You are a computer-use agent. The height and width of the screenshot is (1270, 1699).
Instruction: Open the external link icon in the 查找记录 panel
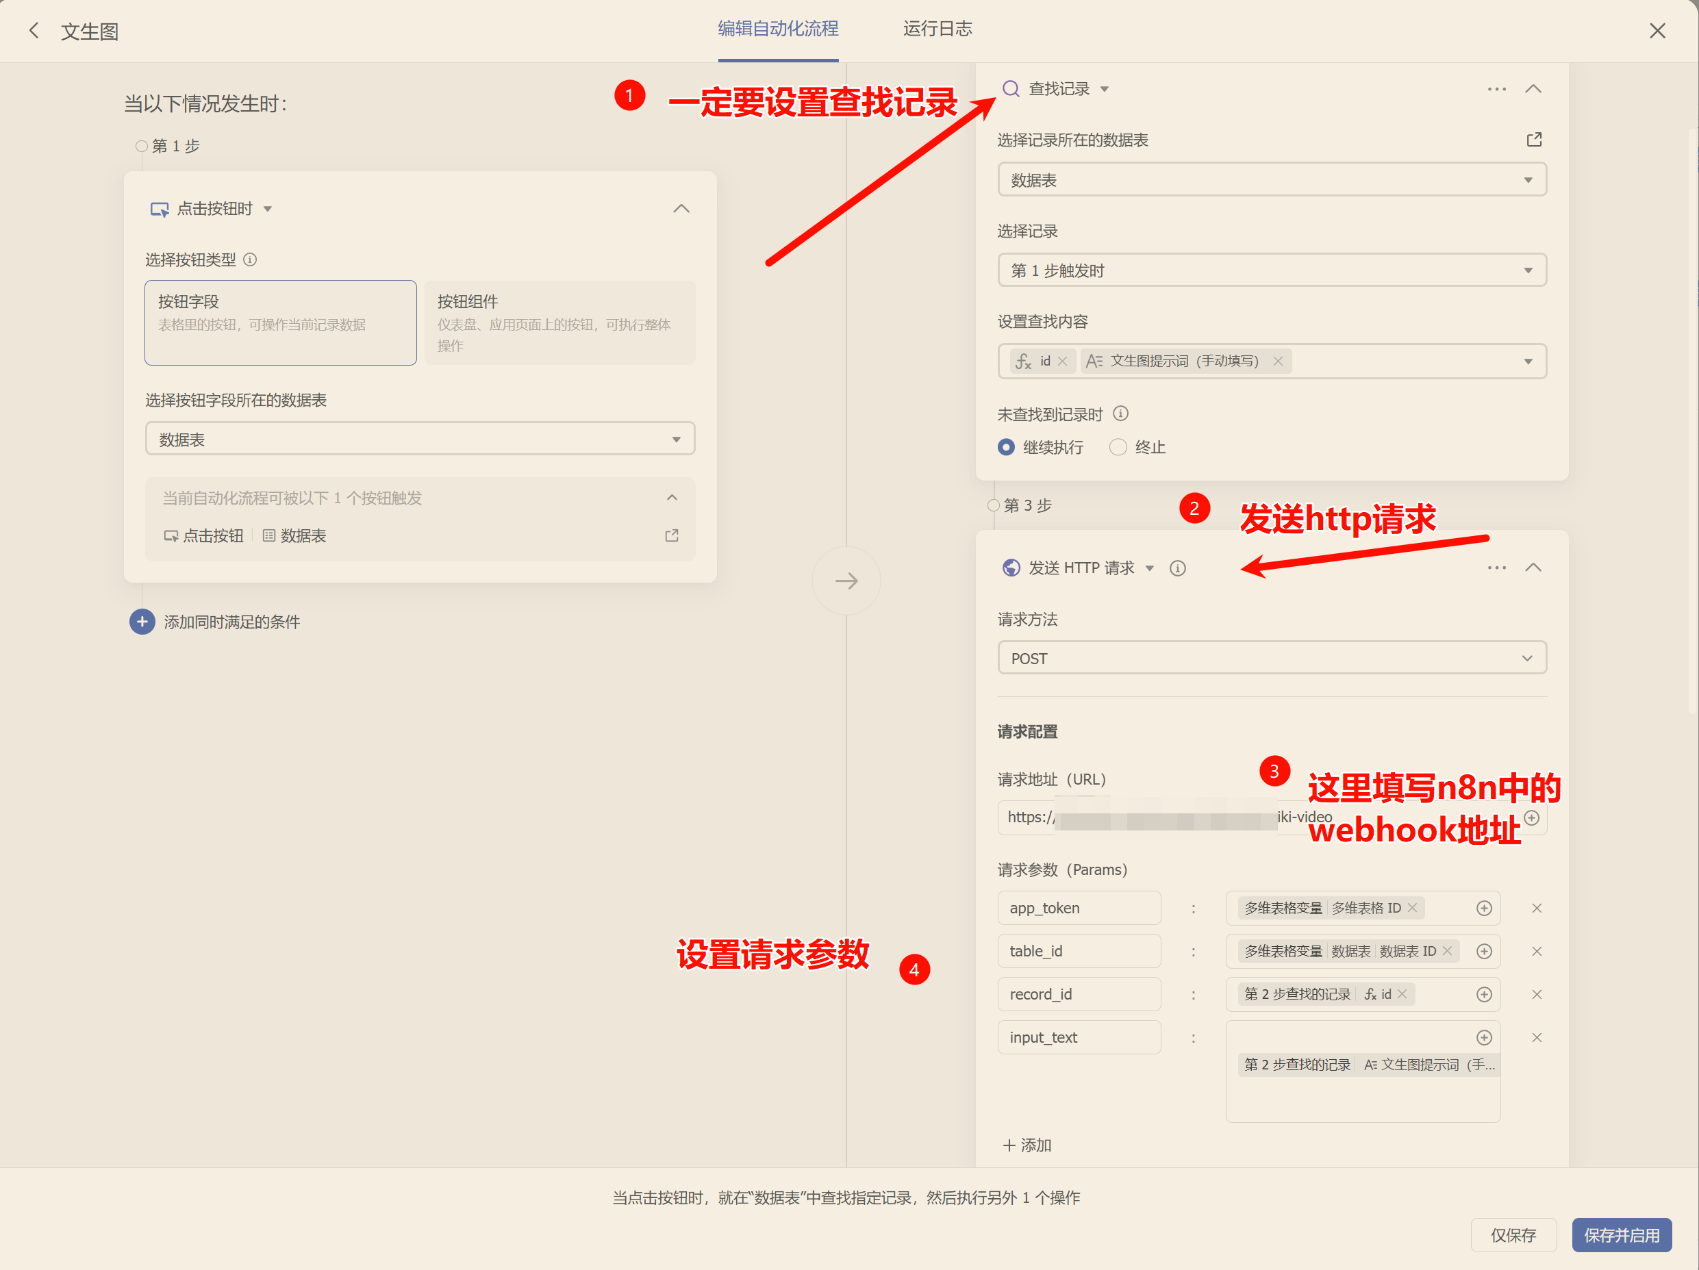coord(1533,139)
